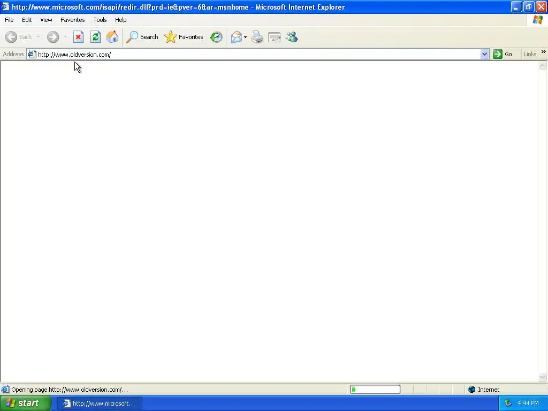Go back with the Back arrow button

[x=19, y=37]
